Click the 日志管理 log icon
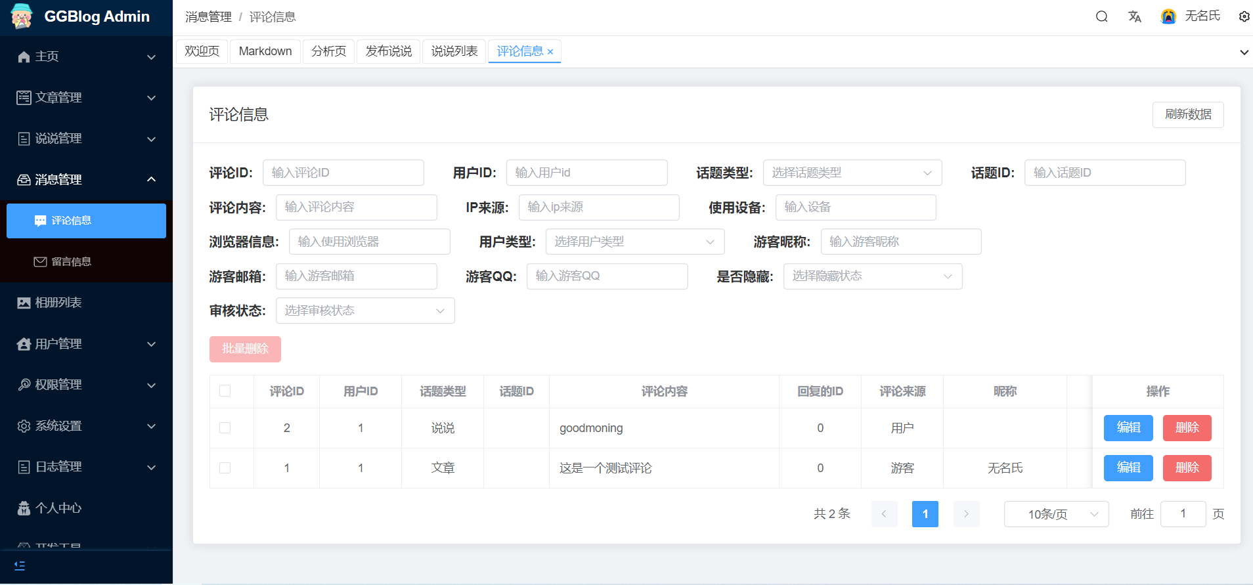This screenshot has width=1253, height=585. click(24, 467)
